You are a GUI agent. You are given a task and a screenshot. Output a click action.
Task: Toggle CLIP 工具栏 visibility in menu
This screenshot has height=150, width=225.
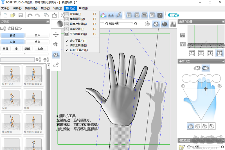(x=79, y=50)
